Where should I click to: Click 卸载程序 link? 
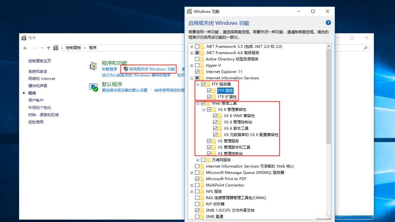110,69
